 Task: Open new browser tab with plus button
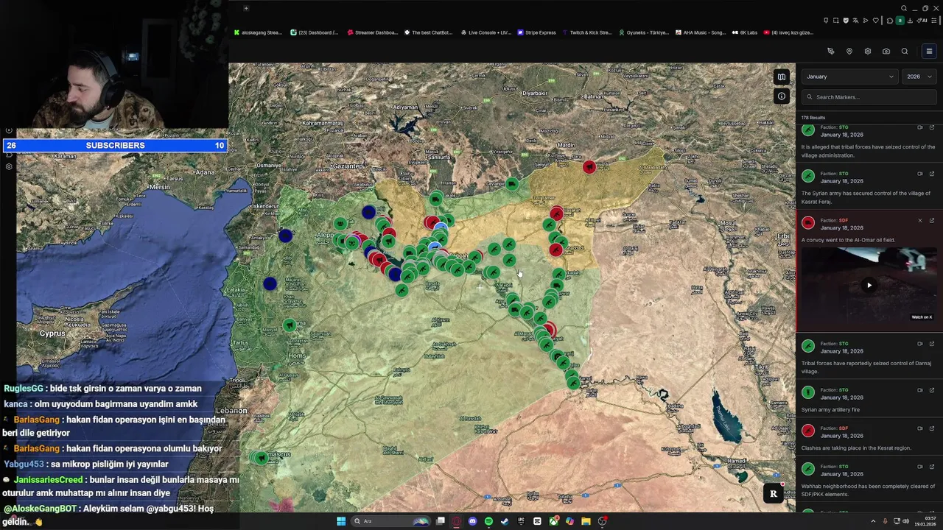246,8
